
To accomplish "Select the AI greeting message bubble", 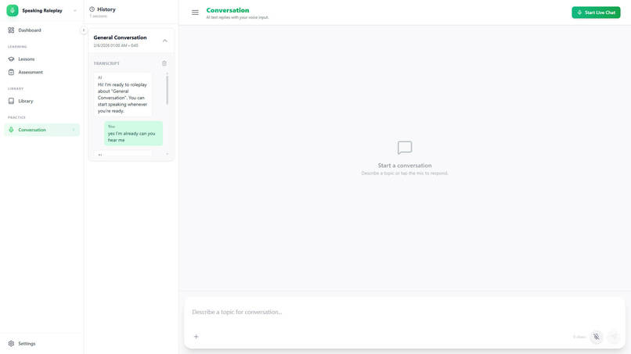I will pyautogui.click(x=123, y=95).
